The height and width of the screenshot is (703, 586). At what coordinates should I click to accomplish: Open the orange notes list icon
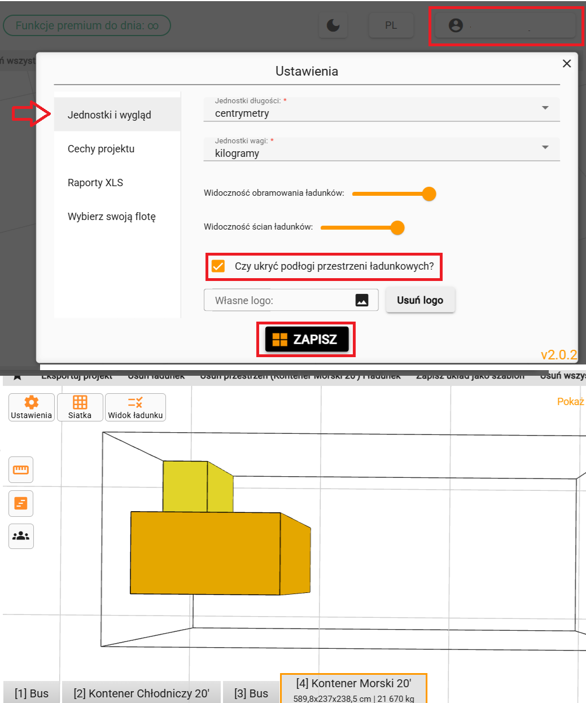(21, 503)
